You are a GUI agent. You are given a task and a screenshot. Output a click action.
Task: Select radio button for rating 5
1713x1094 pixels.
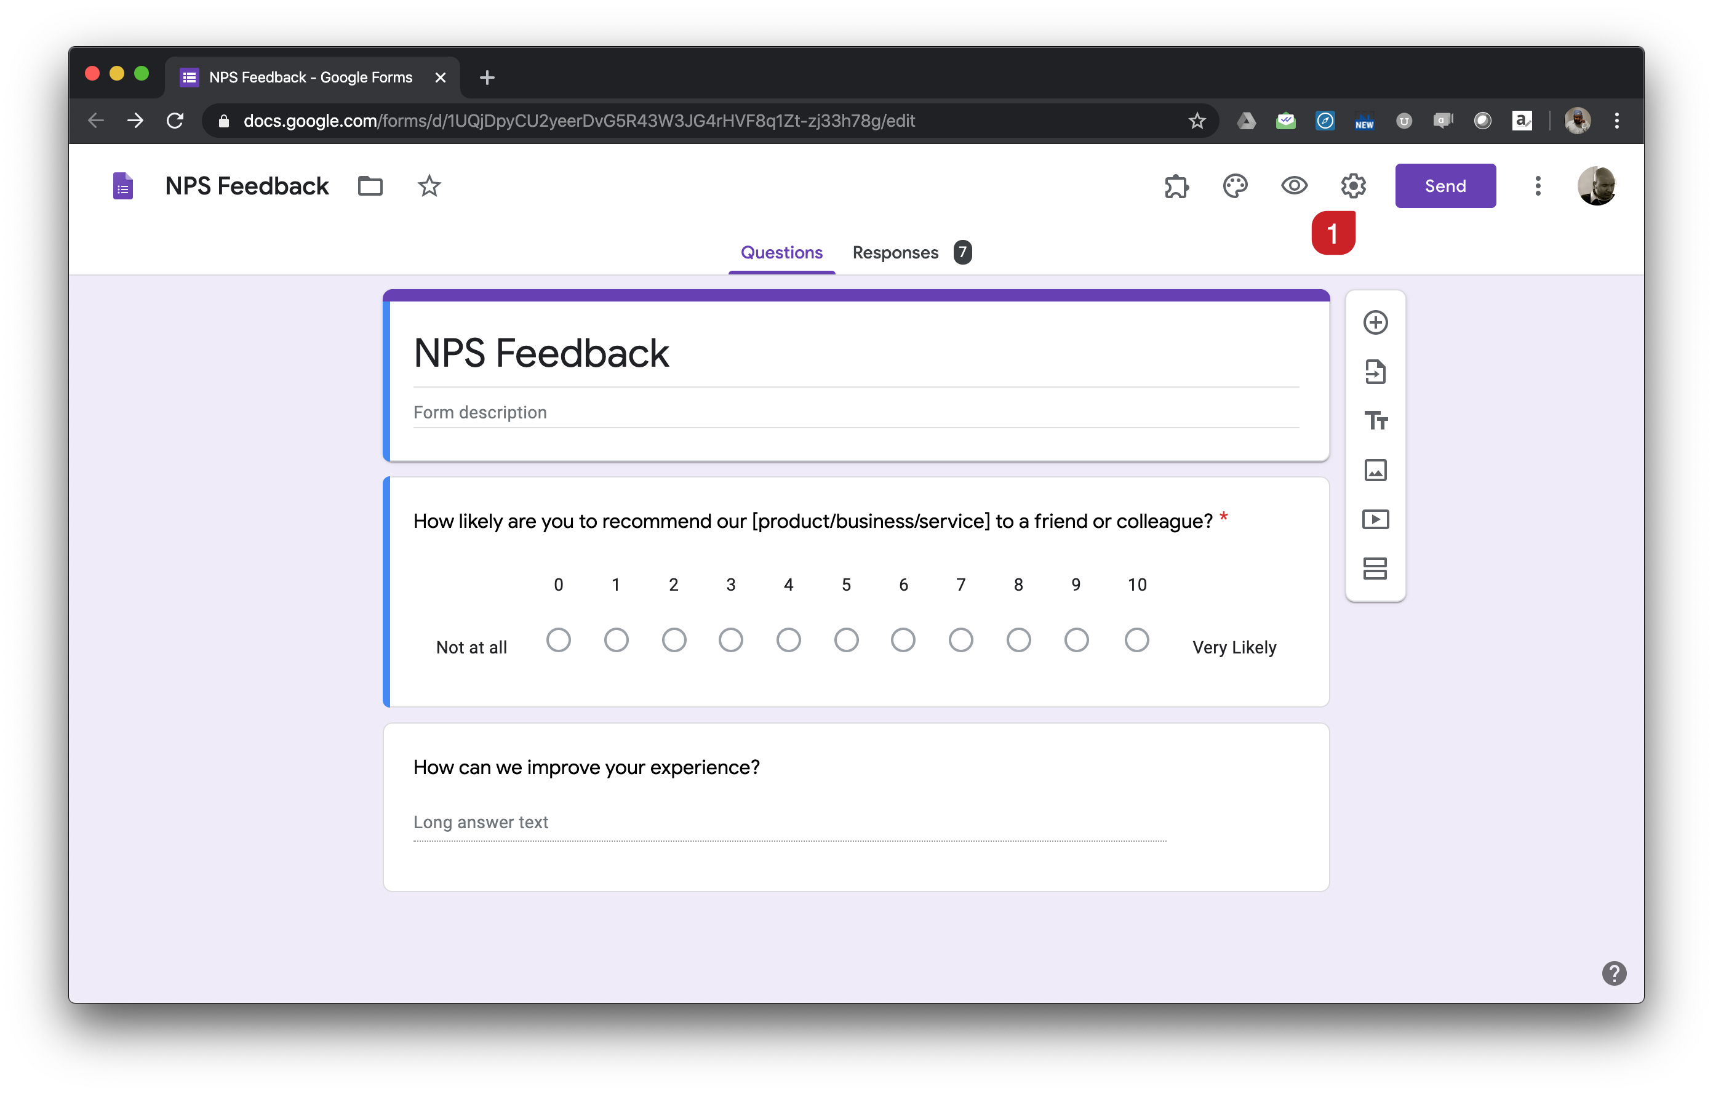pos(846,640)
